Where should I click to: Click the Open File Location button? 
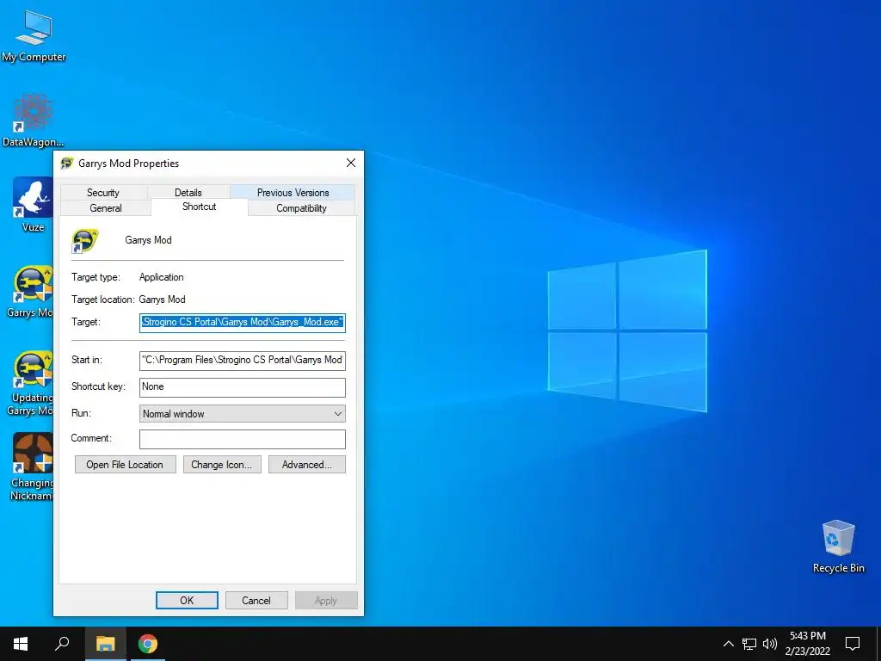click(x=126, y=464)
